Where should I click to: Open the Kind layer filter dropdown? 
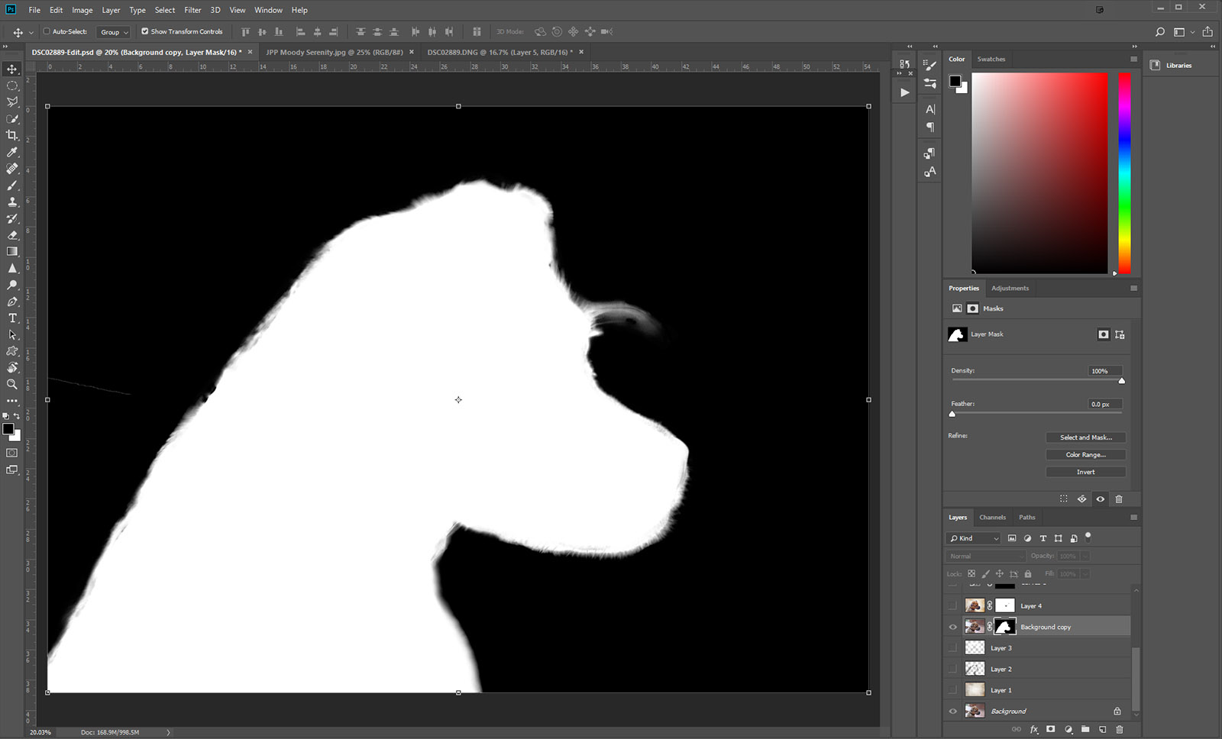(974, 538)
